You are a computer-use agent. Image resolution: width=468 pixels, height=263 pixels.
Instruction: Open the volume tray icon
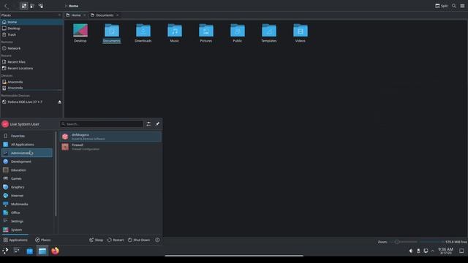tap(411, 251)
